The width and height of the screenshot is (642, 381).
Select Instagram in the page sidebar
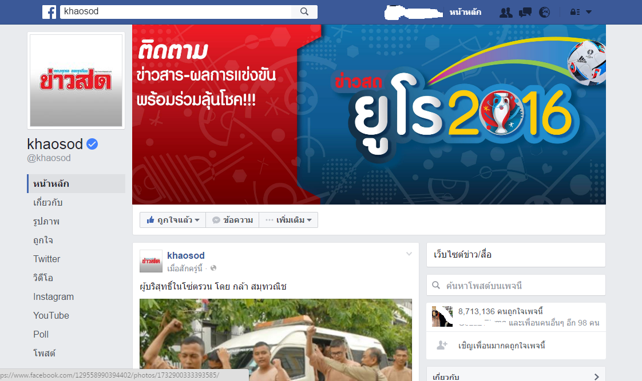[x=54, y=297]
